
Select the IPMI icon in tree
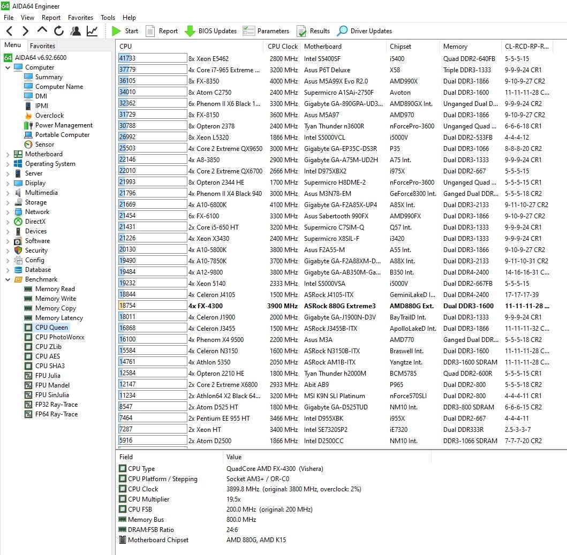coord(28,106)
